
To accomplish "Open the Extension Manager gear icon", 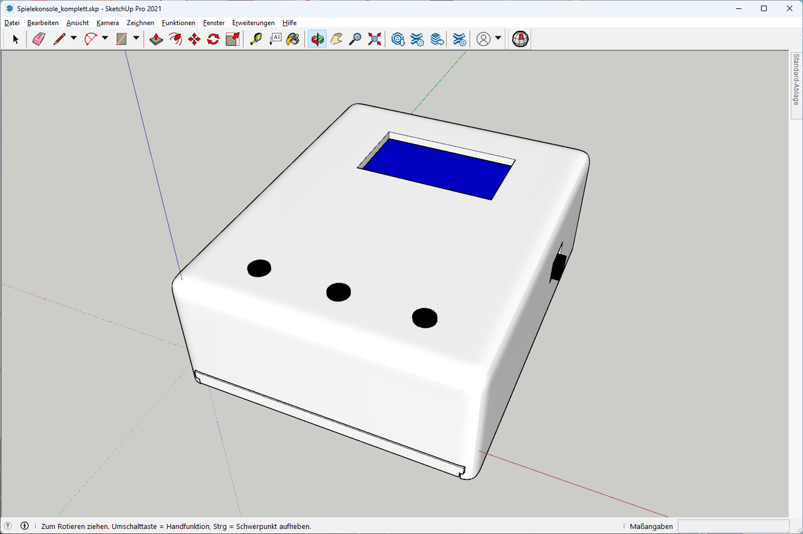I will click(x=459, y=39).
